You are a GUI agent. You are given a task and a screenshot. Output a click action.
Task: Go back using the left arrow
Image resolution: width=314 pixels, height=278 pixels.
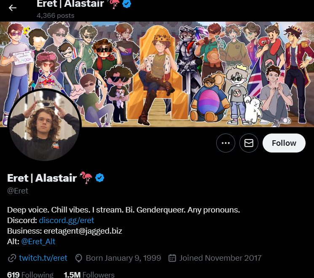pyautogui.click(x=12, y=8)
